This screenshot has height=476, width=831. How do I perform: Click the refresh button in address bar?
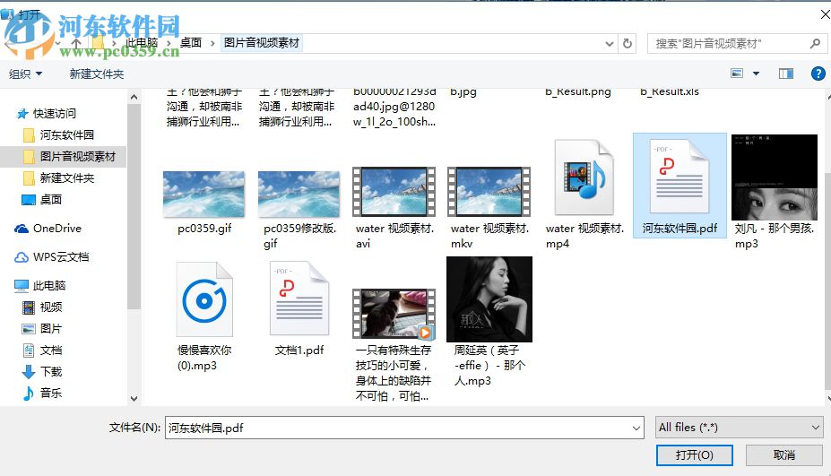click(628, 43)
